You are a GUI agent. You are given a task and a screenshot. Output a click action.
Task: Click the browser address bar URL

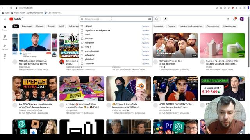[25, 8]
